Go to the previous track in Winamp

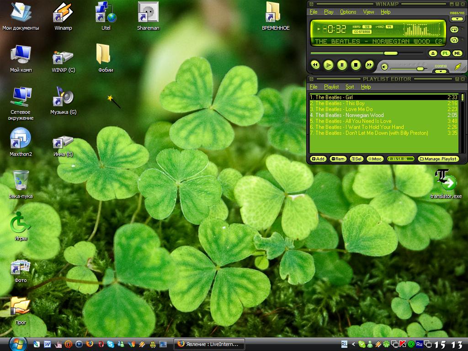tap(315, 65)
